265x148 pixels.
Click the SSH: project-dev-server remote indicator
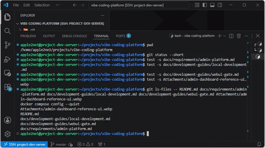coord(25,144)
